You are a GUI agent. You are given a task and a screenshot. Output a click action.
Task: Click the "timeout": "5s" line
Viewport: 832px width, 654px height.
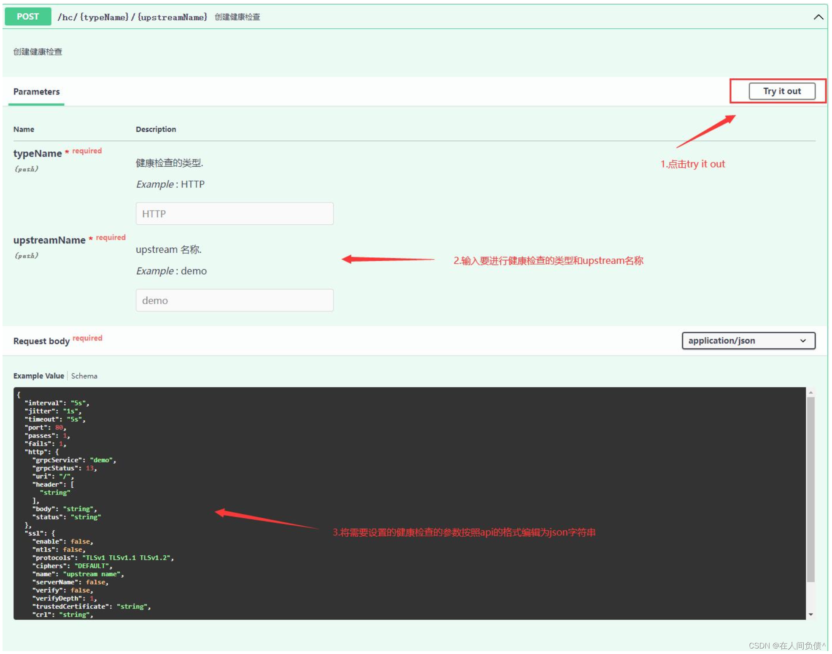[x=55, y=419]
